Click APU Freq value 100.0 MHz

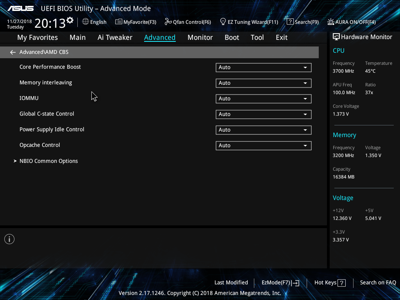tap(344, 93)
